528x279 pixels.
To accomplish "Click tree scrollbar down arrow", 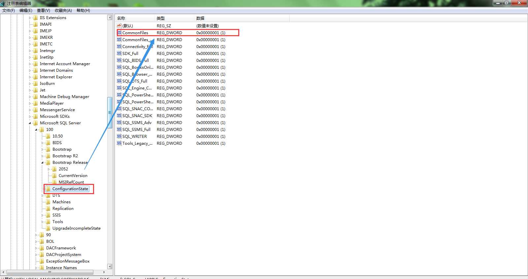I will click(x=110, y=266).
